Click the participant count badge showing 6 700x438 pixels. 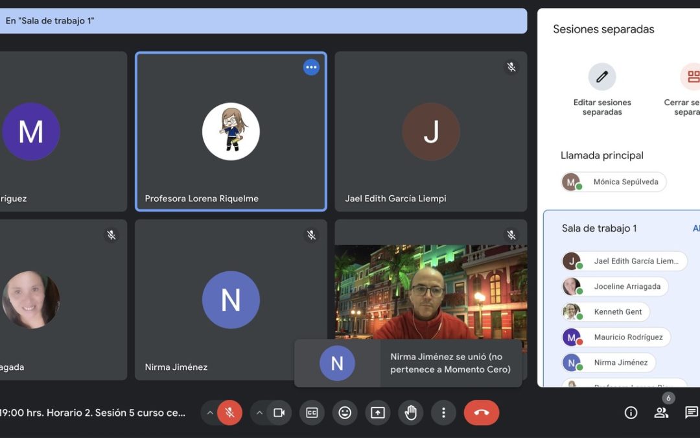pyautogui.click(x=668, y=398)
